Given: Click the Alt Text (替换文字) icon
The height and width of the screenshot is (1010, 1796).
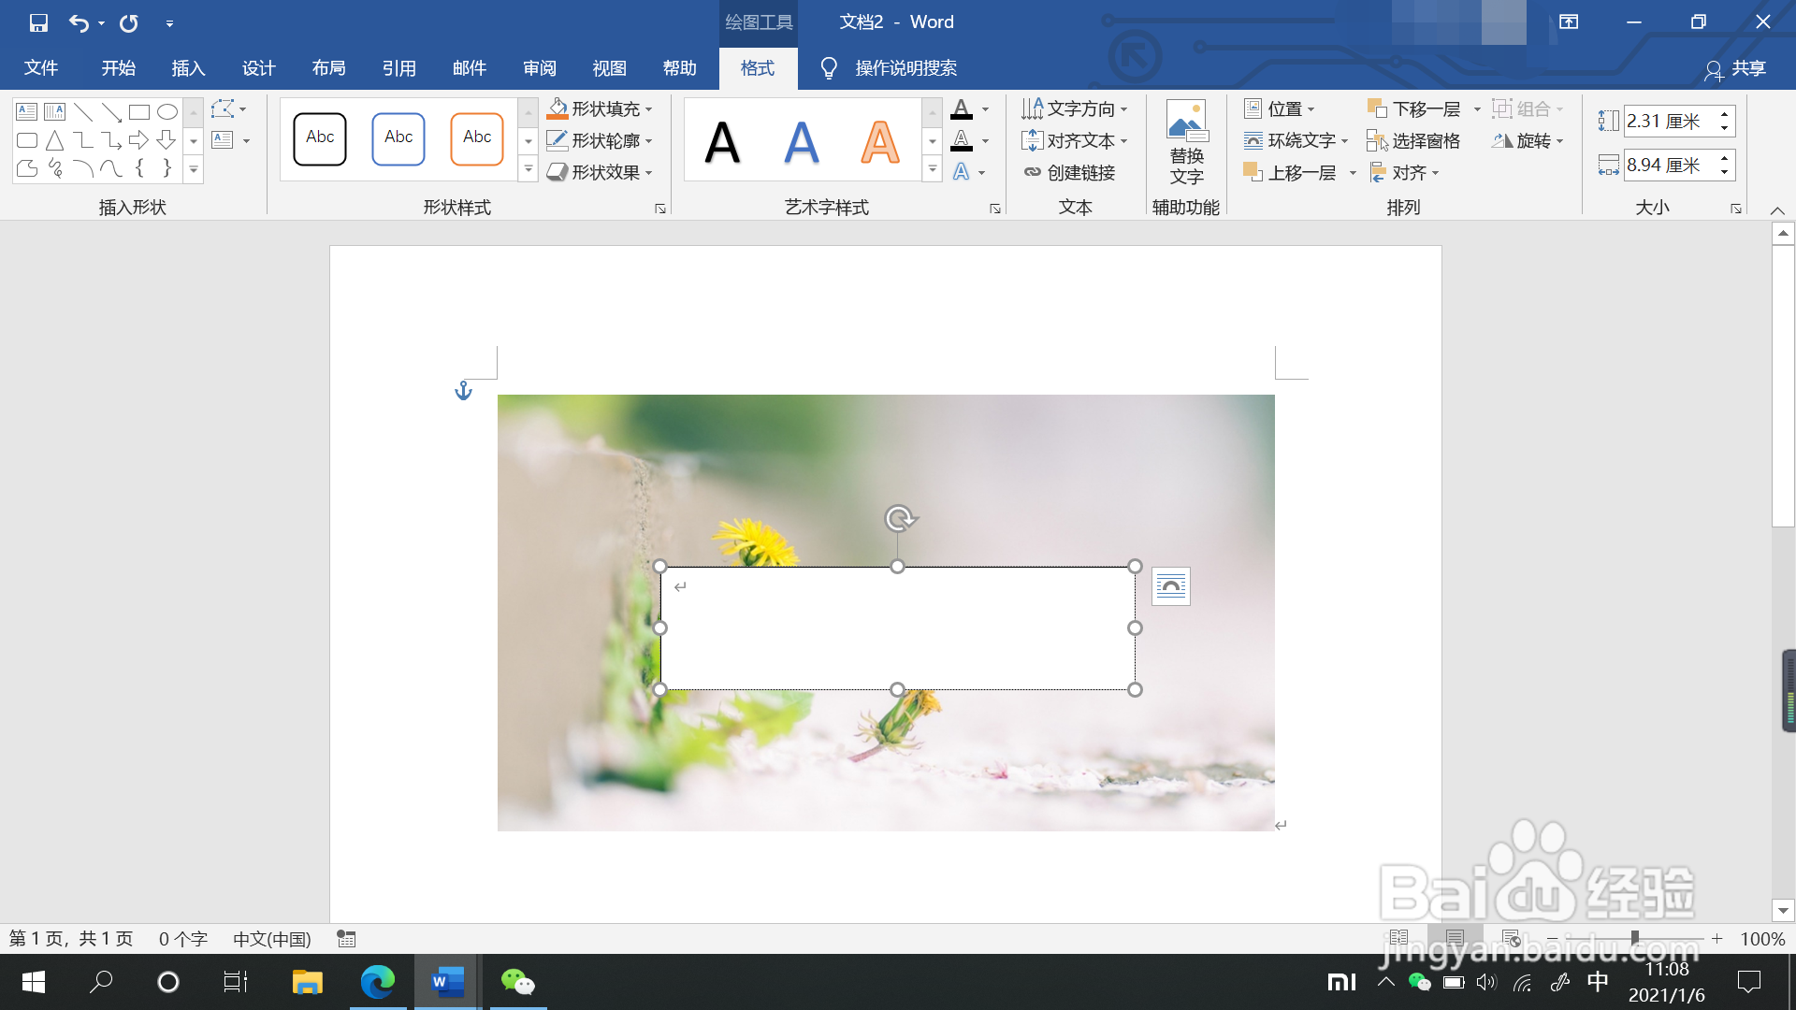Looking at the screenshot, I should click(1186, 122).
